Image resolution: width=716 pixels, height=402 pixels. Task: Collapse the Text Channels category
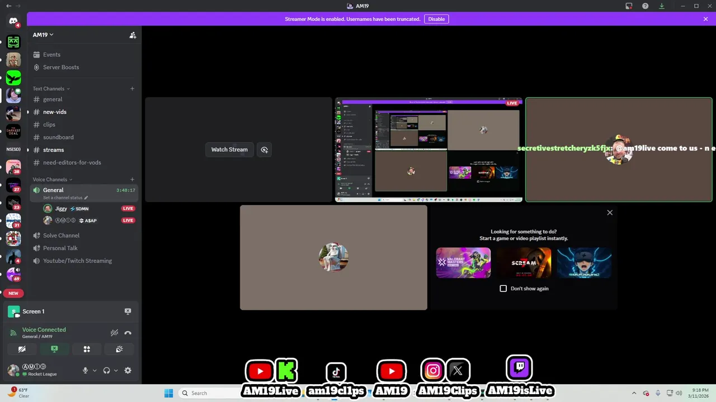(x=51, y=89)
